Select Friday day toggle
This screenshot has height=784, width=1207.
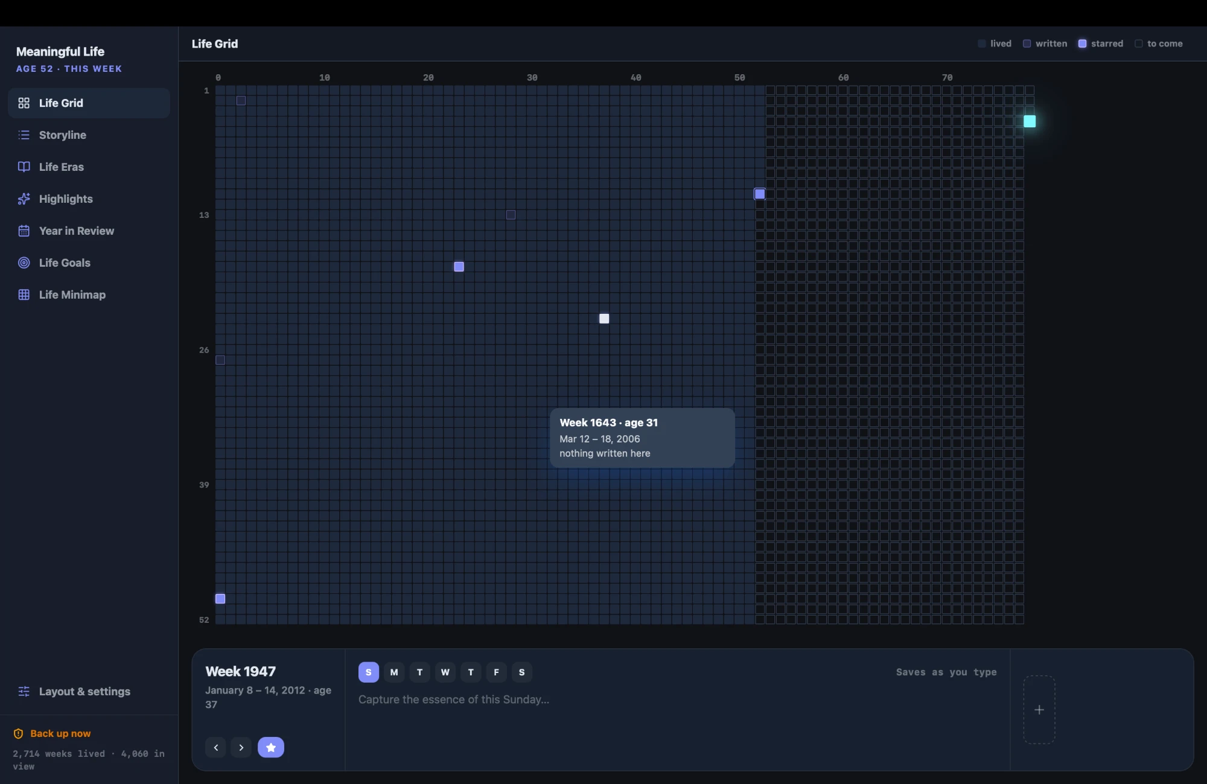point(497,672)
